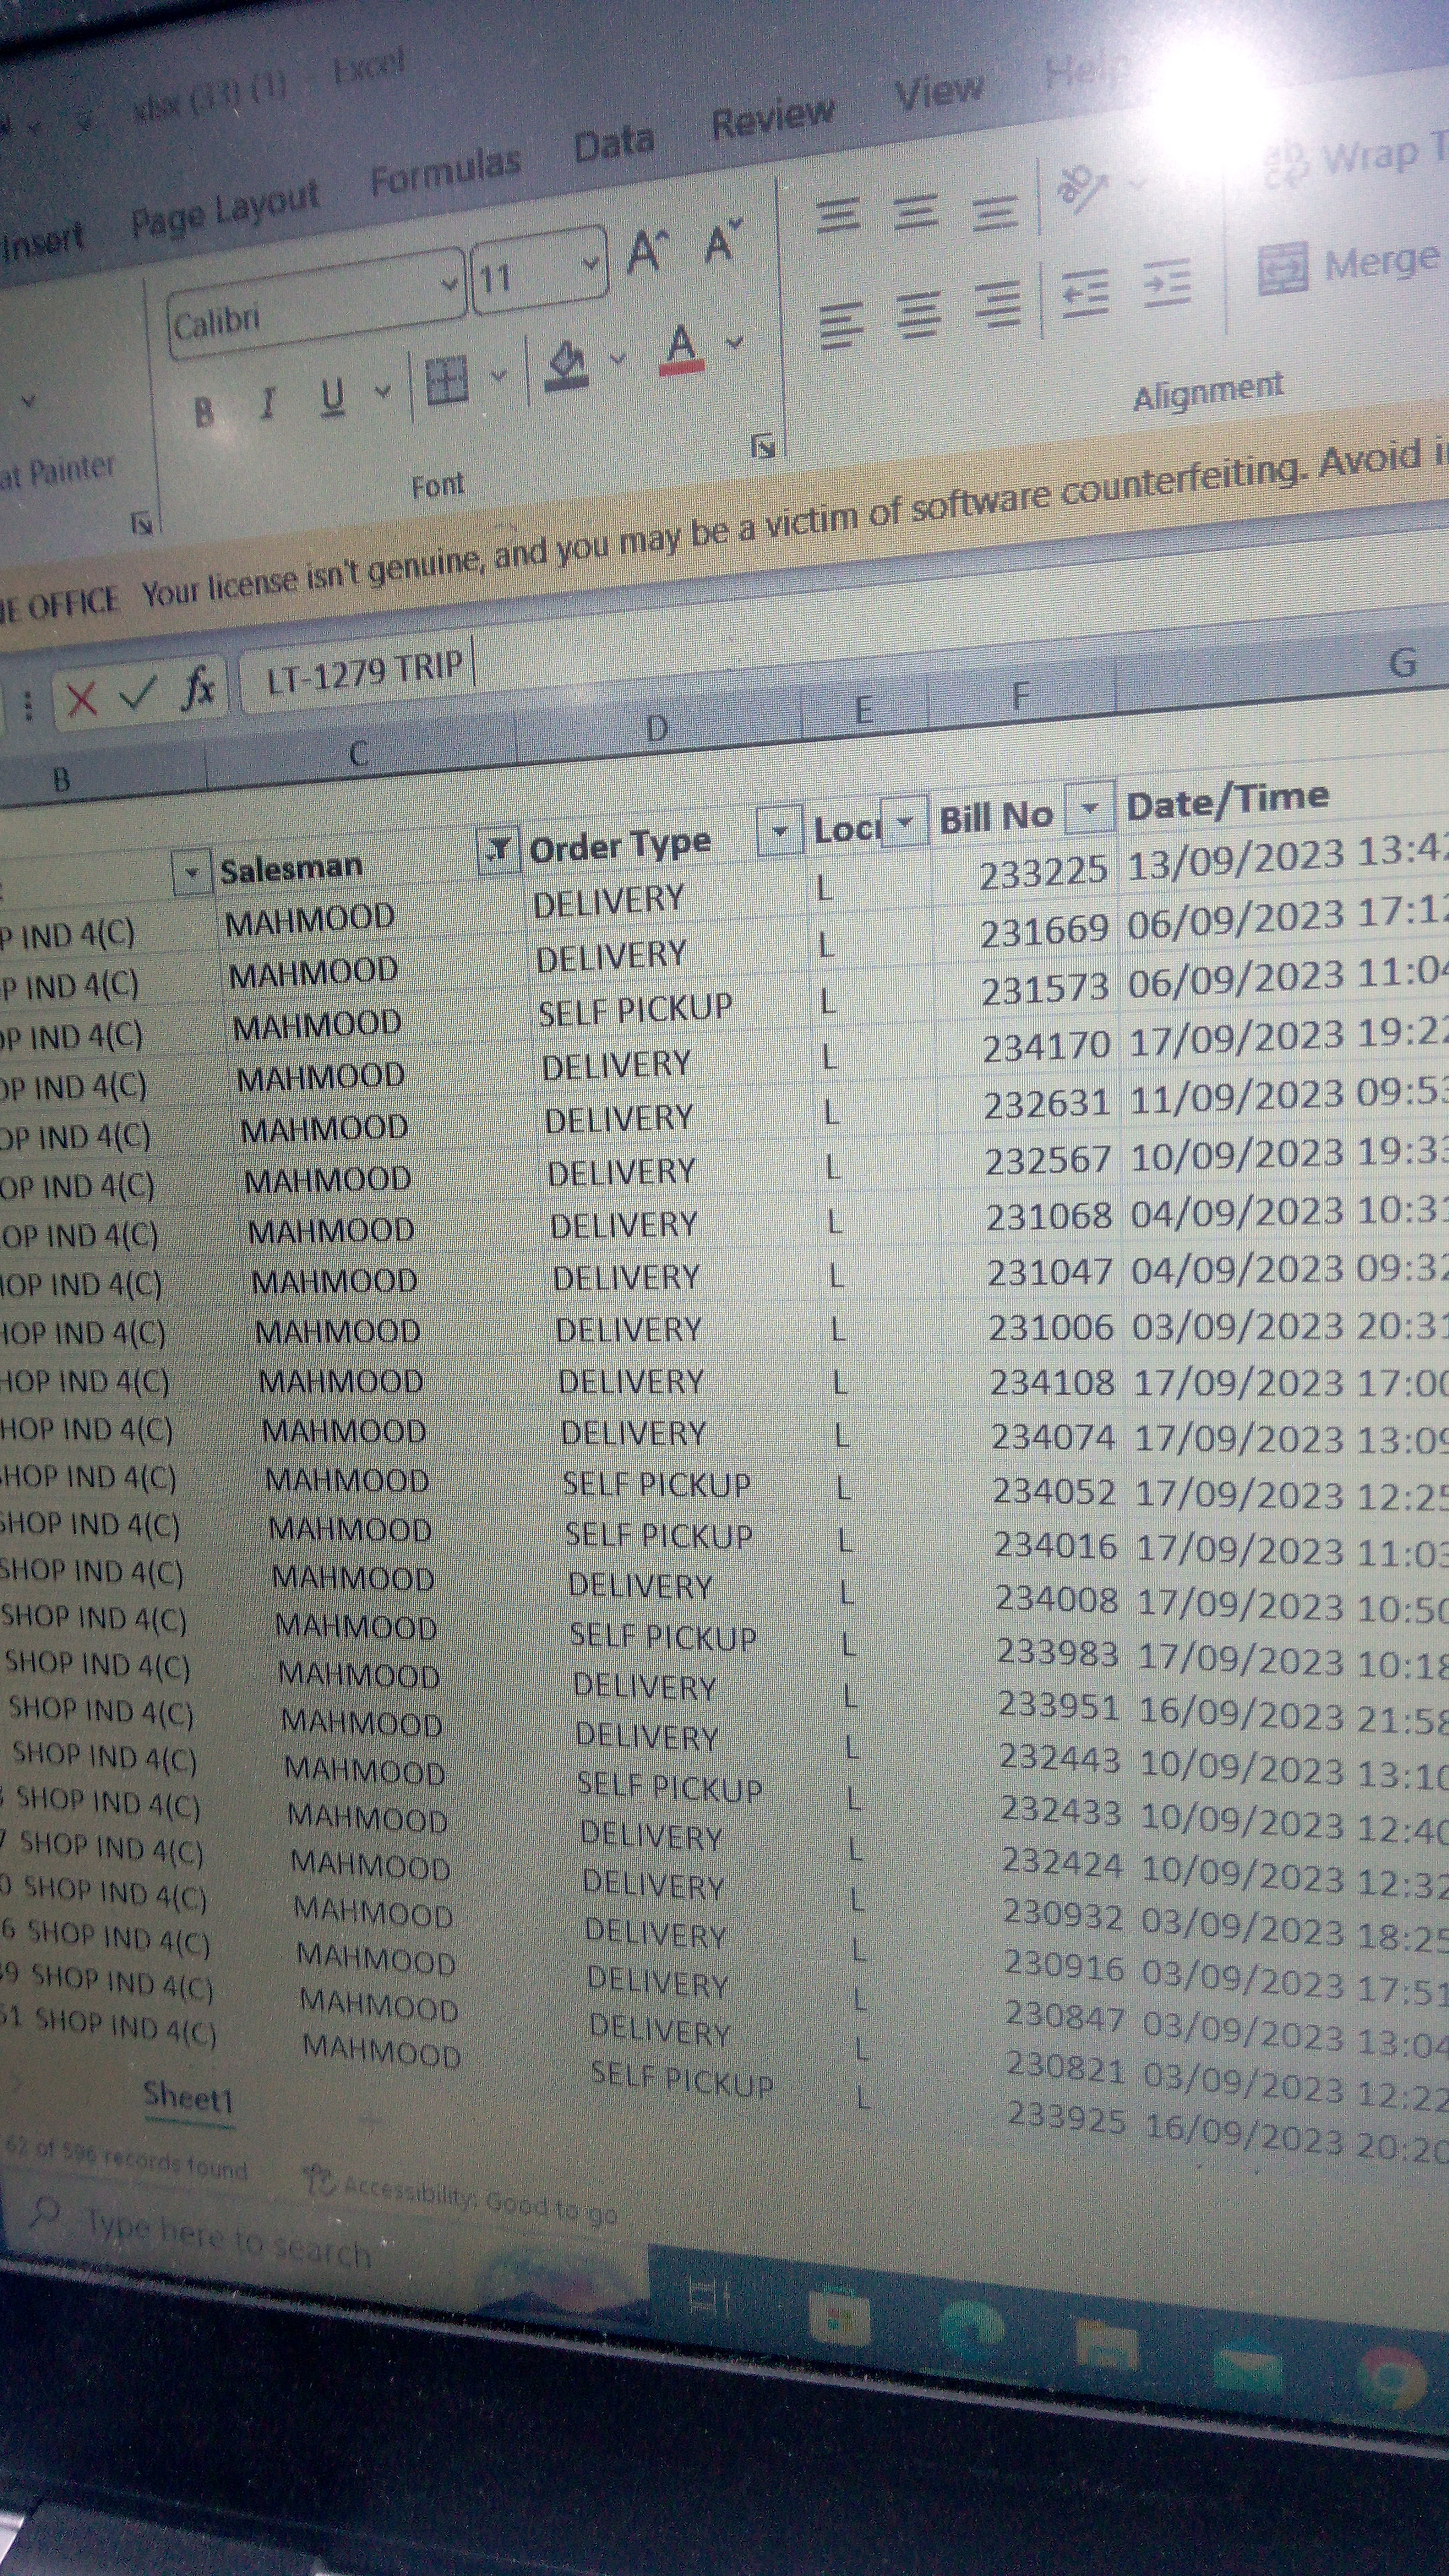The image size is (1449, 2576).
Task: Align text right
Action: pos(998,305)
